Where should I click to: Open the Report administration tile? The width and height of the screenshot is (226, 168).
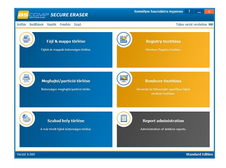pyautogui.click(x=163, y=129)
